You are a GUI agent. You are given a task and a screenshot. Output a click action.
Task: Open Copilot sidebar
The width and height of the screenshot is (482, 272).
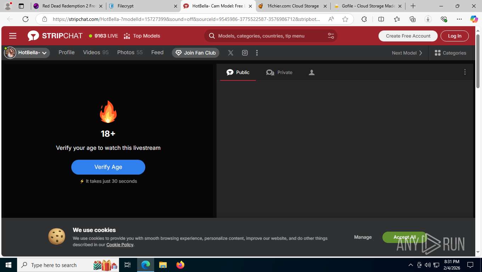pos(474,19)
